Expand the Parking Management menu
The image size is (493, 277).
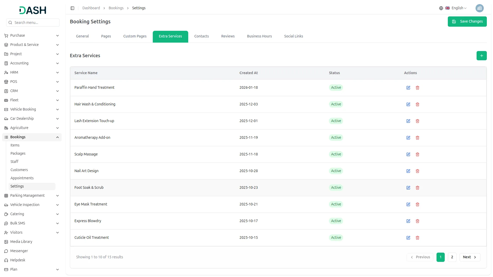[x=32, y=195]
